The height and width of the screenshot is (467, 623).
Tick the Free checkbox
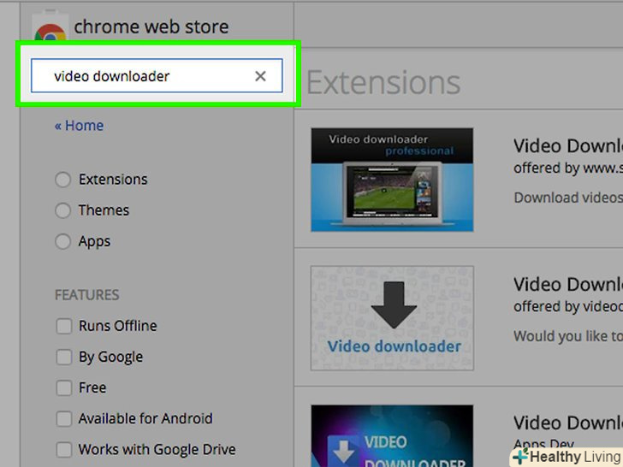[64, 388]
